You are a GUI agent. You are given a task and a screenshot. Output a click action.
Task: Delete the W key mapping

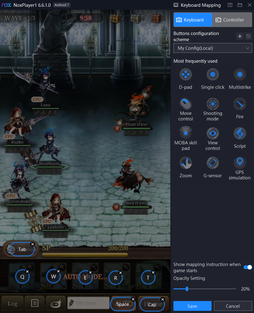58,271
